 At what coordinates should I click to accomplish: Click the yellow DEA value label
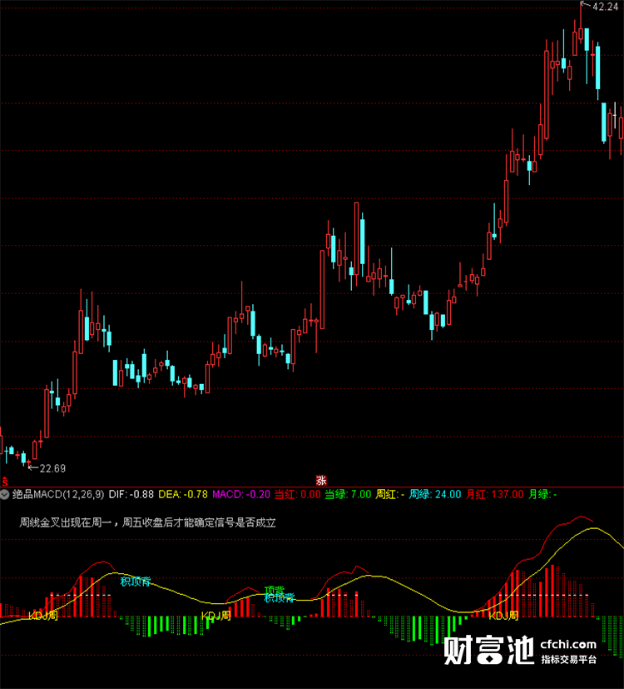(183, 494)
